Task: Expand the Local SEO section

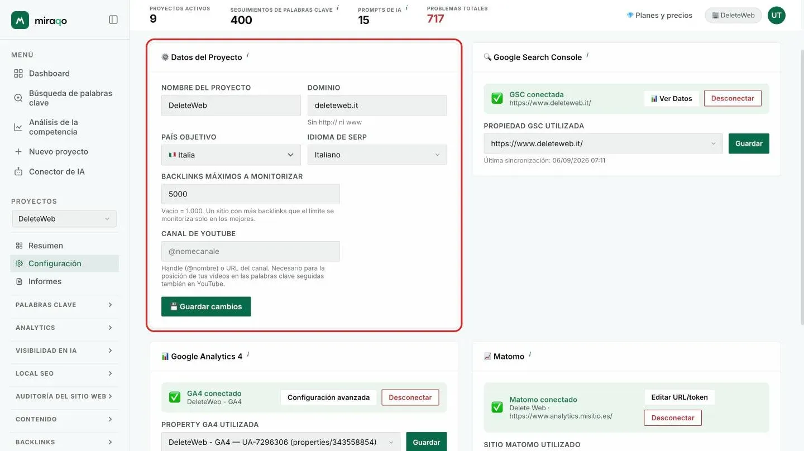Action: coord(64,373)
